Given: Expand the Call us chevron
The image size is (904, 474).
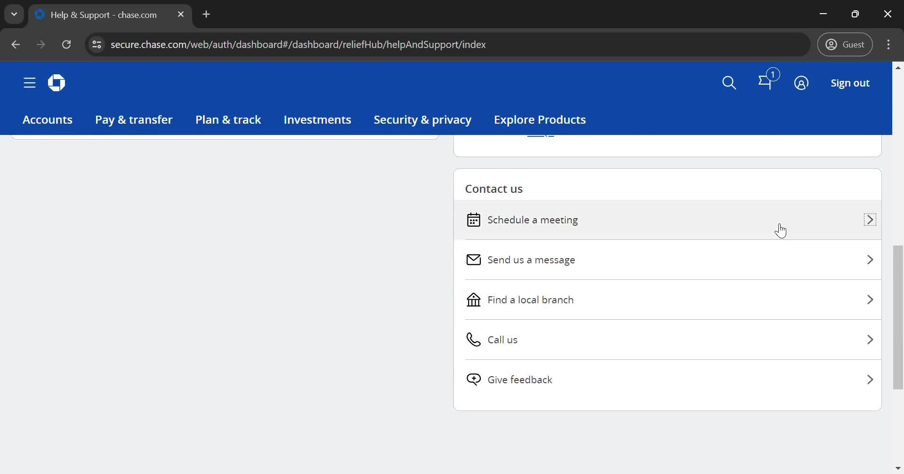Looking at the screenshot, I should click(870, 340).
